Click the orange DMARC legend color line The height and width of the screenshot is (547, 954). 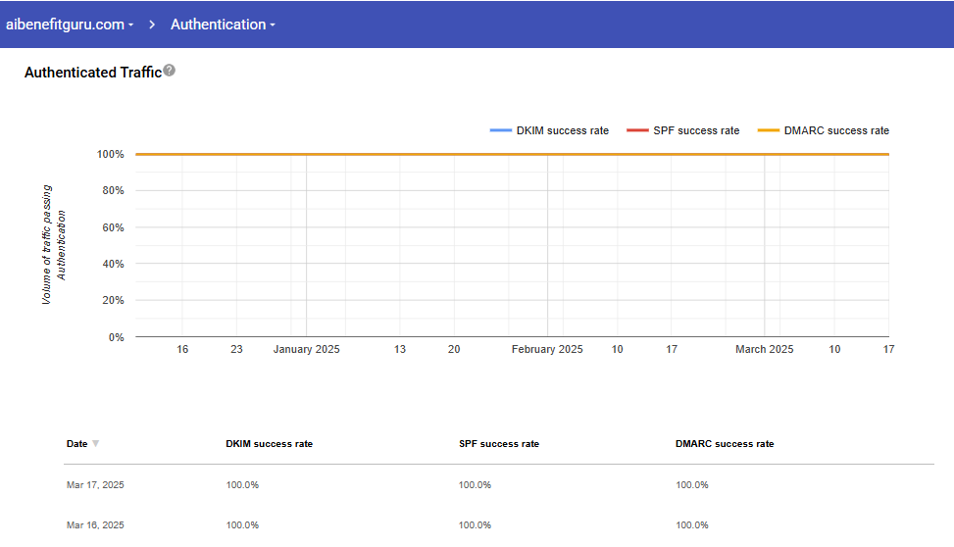click(769, 130)
